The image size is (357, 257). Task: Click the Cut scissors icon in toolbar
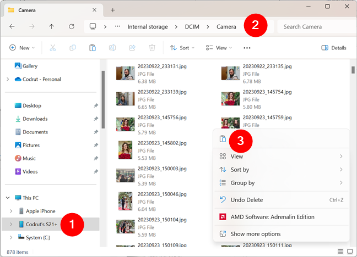52,48
